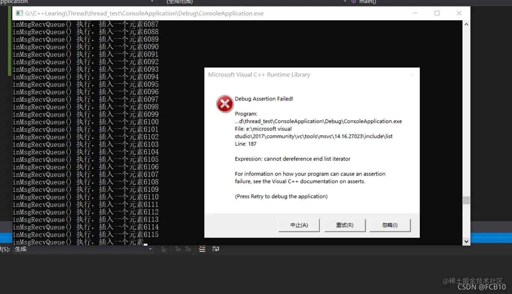512x294 pixels.
Task: Click console line ending with 6108
Action: pyautogui.click(x=86, y=182)
